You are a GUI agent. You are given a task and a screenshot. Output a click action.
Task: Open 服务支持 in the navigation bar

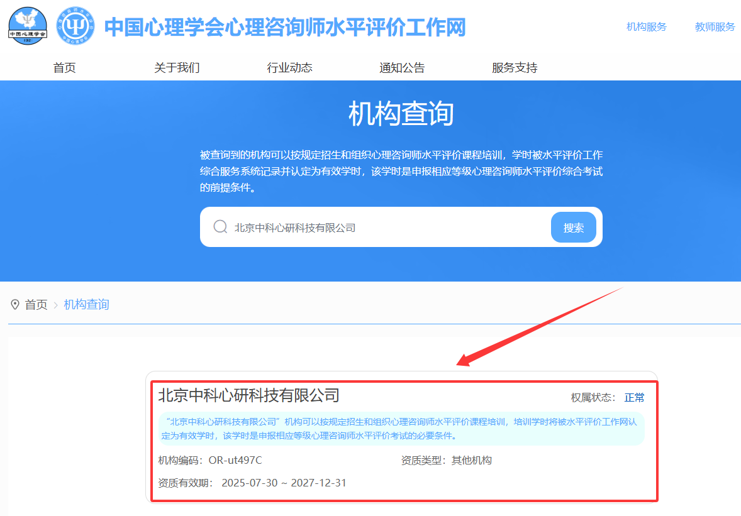[514, 67]
